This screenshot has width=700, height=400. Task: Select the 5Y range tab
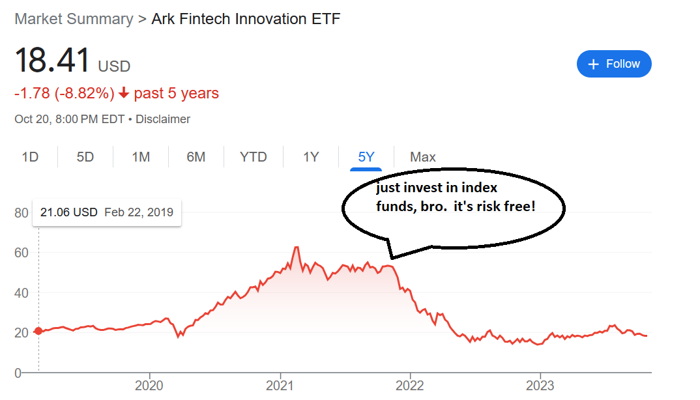[366, 157]
